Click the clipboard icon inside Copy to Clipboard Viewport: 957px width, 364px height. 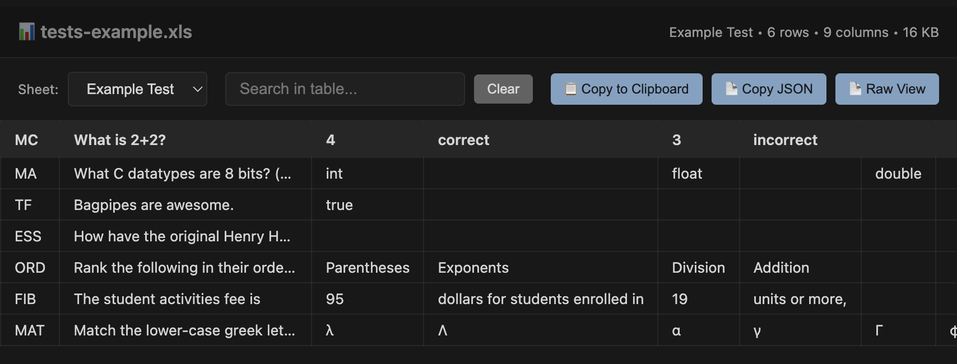[571, 88]
